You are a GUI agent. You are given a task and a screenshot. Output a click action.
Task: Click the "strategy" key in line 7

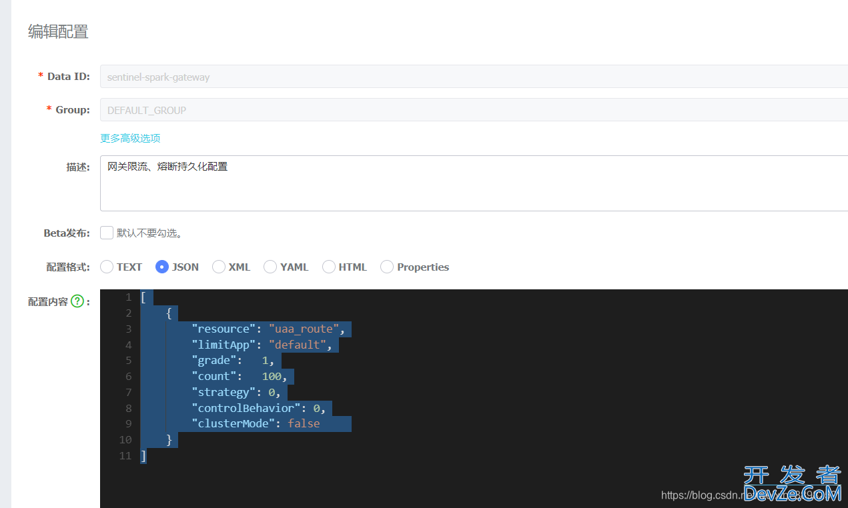(x=224, y=392)
